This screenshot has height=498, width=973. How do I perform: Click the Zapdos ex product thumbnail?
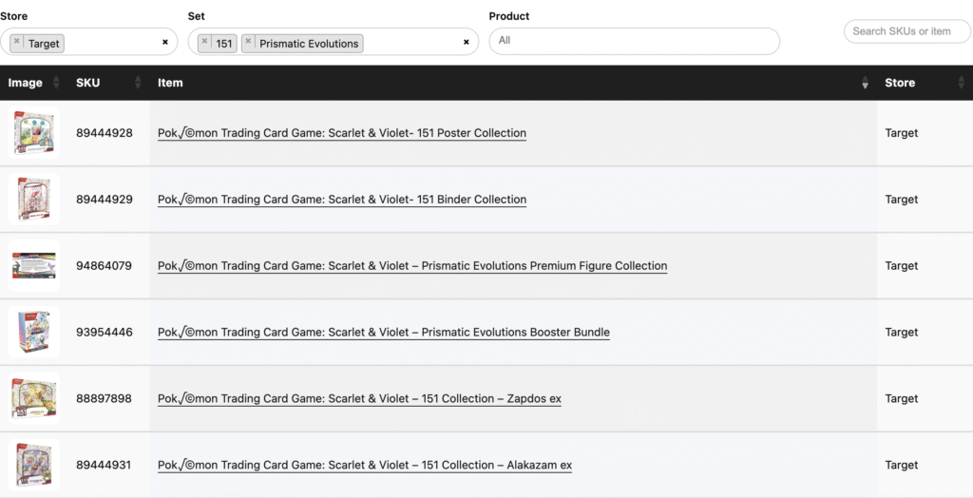pos(34,398)
